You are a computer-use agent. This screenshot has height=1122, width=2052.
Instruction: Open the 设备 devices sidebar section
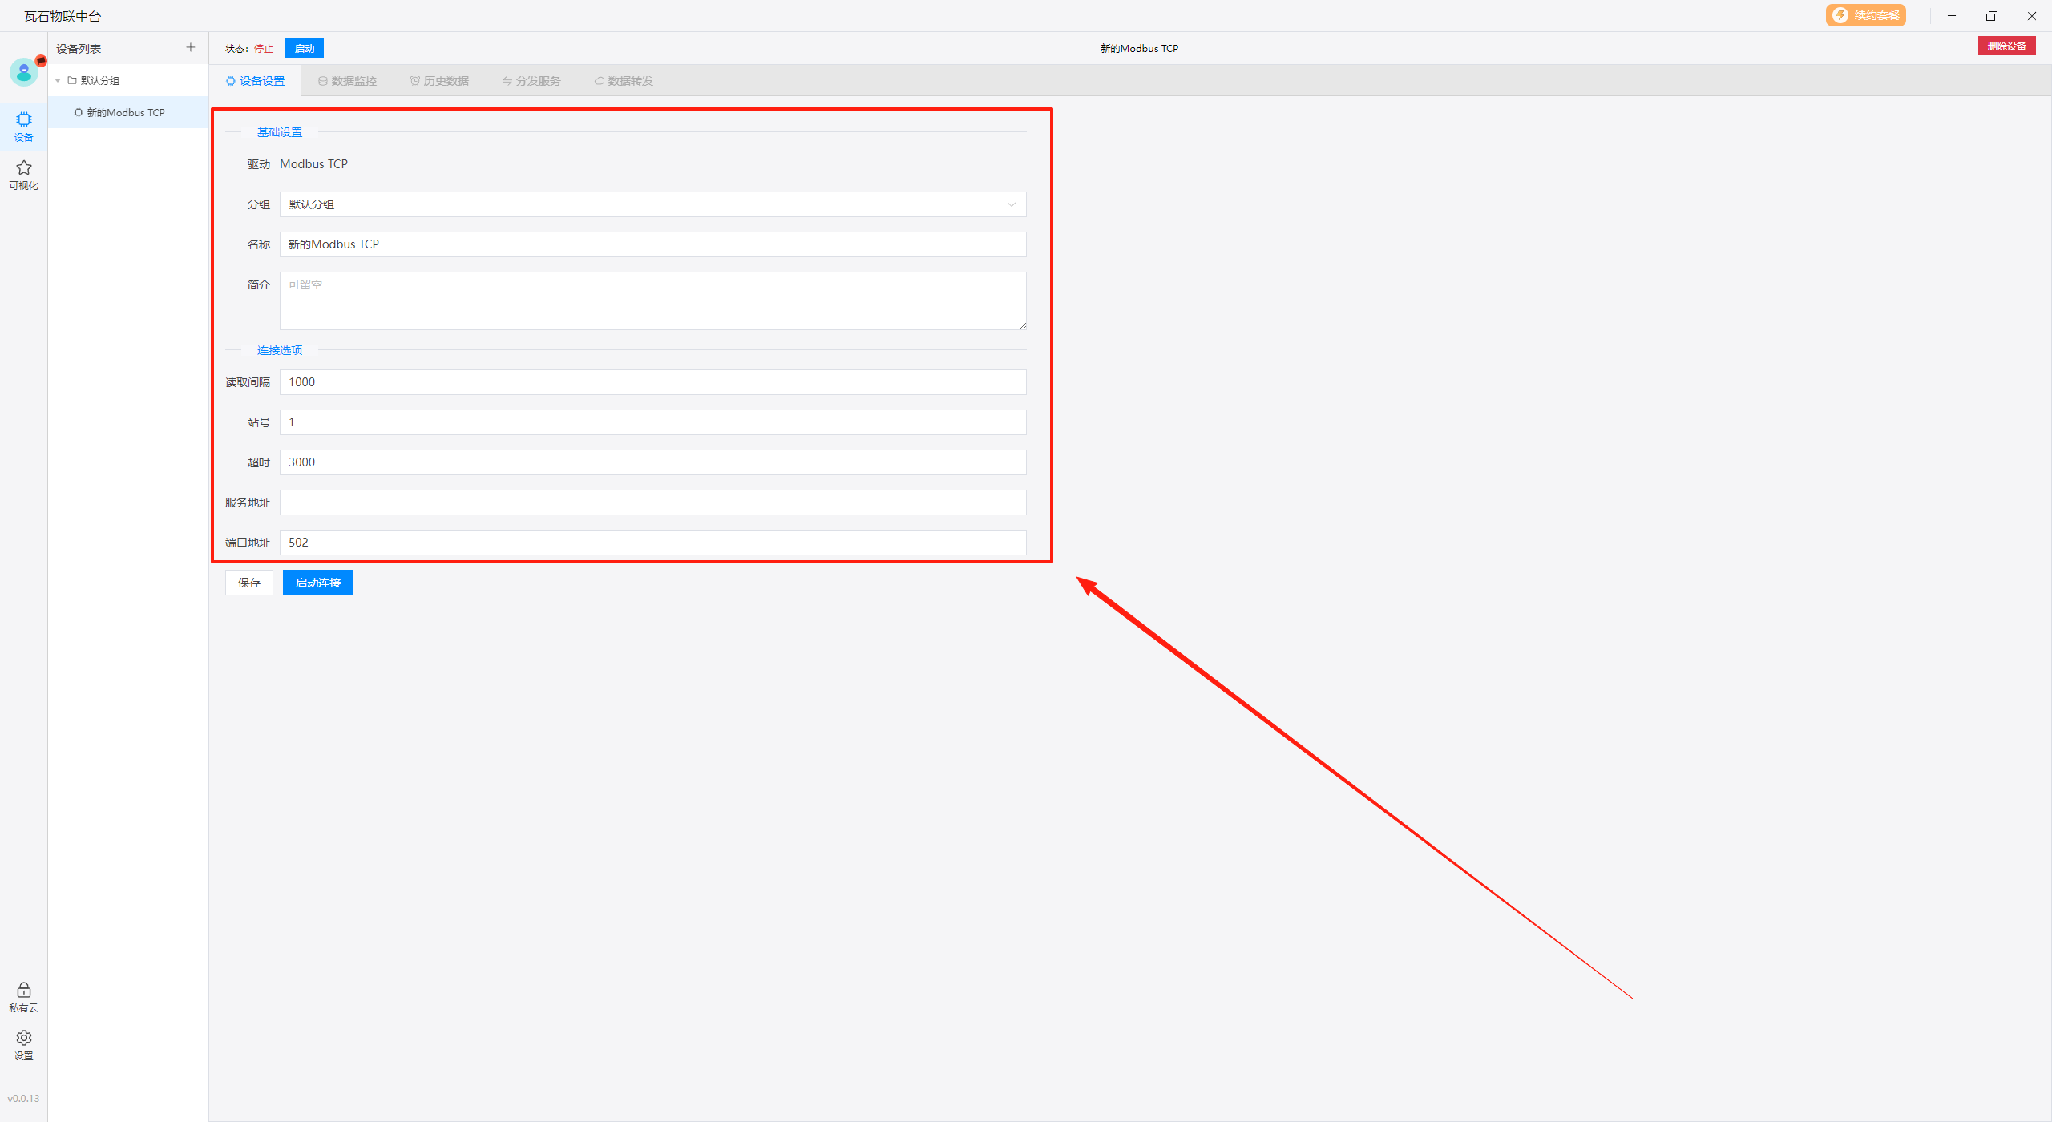(x=24, y=126)
